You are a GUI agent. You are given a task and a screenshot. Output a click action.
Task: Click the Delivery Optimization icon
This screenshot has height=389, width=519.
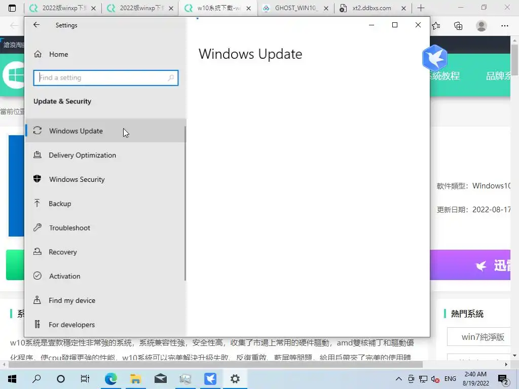(x=38, y=154)
